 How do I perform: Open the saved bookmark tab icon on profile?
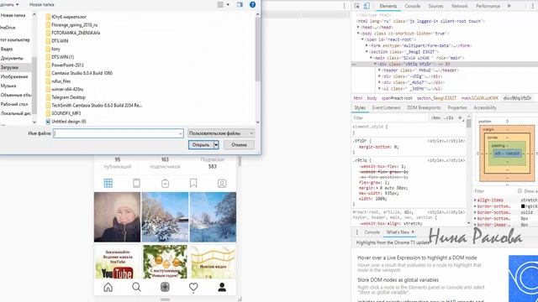[193, 183]
